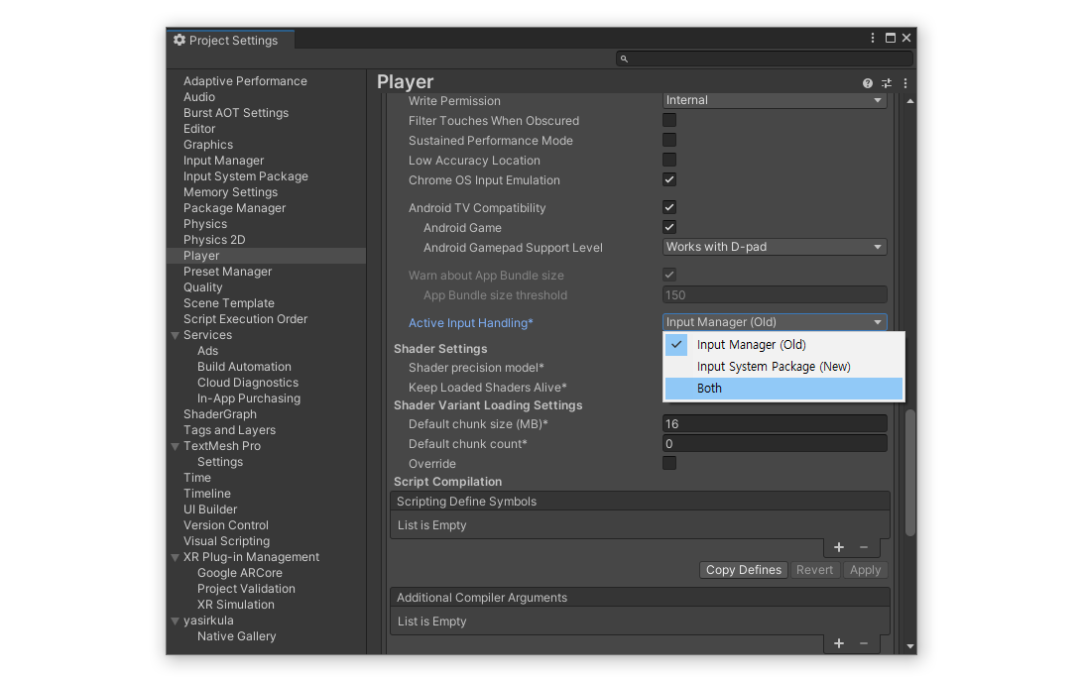Click the search magnifier icon
This screenshot has width=1082, height=679.
(624, 58)
